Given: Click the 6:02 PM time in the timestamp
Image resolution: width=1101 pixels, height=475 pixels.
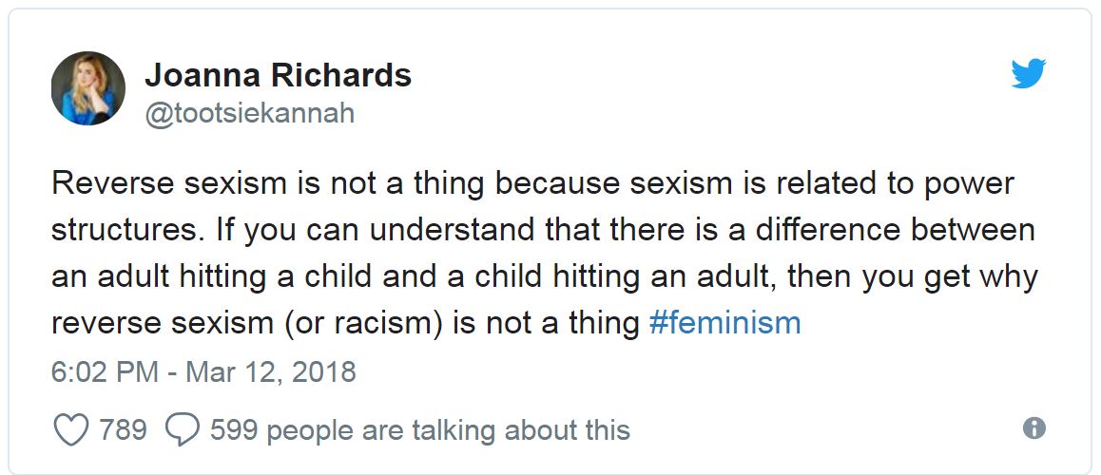Looking at the screenshot, I should click(105, 370).
